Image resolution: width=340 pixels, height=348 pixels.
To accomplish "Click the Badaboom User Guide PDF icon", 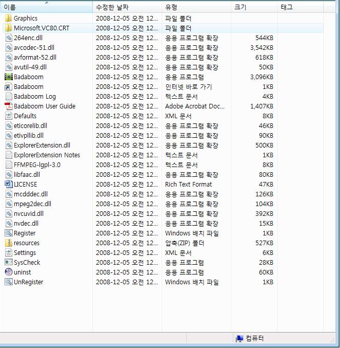I will tap(9, 106).
